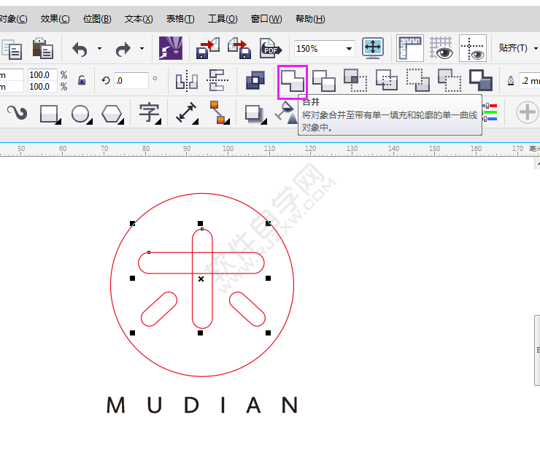Click the Create Boundary icon
The image size is (540, 458).
(x=481, y=80)
